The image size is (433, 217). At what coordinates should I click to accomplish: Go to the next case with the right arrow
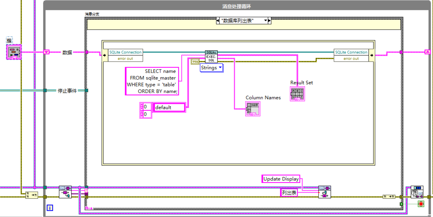click(x=269, y=21)
